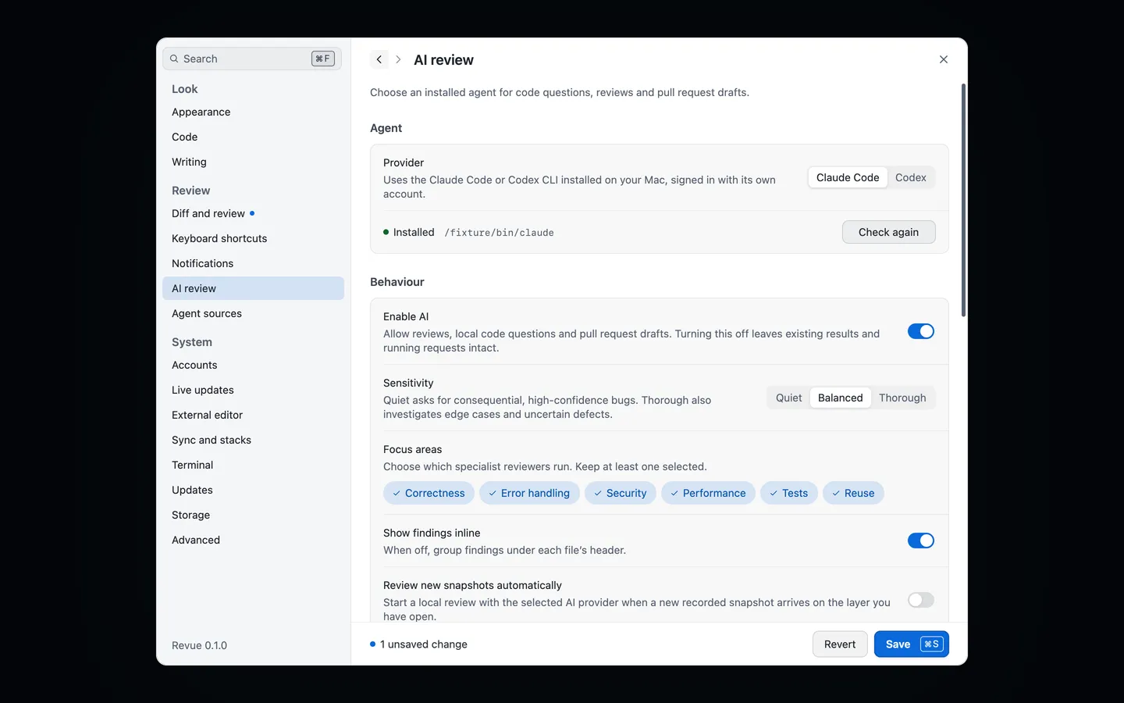Screen dimensions: 1124x703
Task: Select Claude Code as provider
Action: (x=848, y=177)
